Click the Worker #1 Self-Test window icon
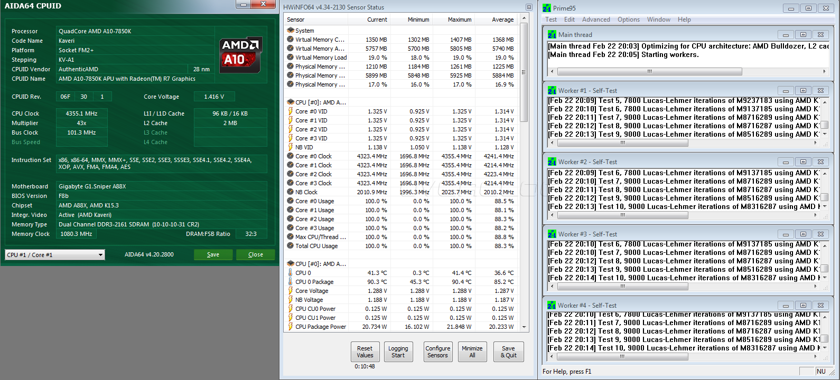This screenshot has height=380, width=840. (x=552, y=90)
